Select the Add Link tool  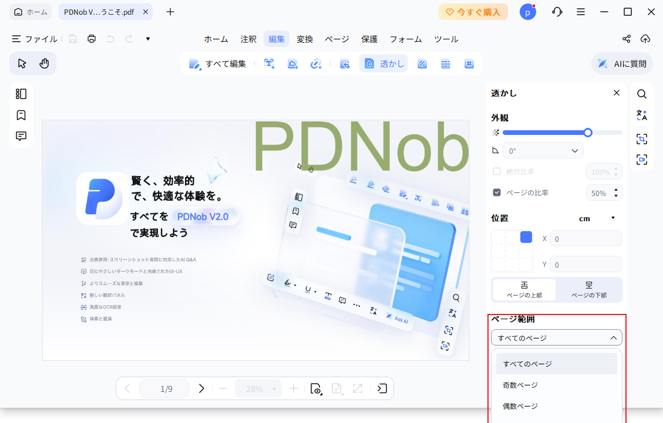click(316, 63)
